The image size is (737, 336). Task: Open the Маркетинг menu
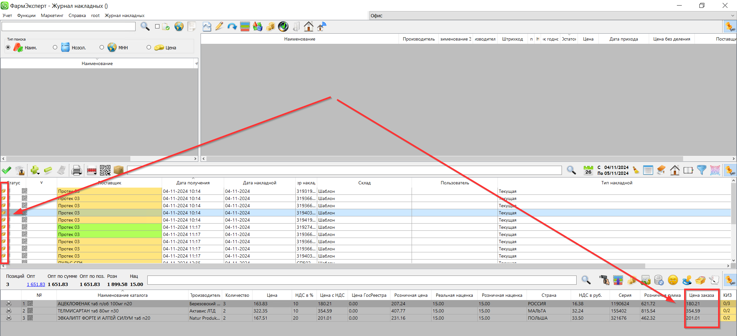pos(52,15)
